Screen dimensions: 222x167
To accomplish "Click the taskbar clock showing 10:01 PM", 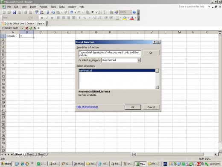I will pyautogui.click(x=215, y=164).
